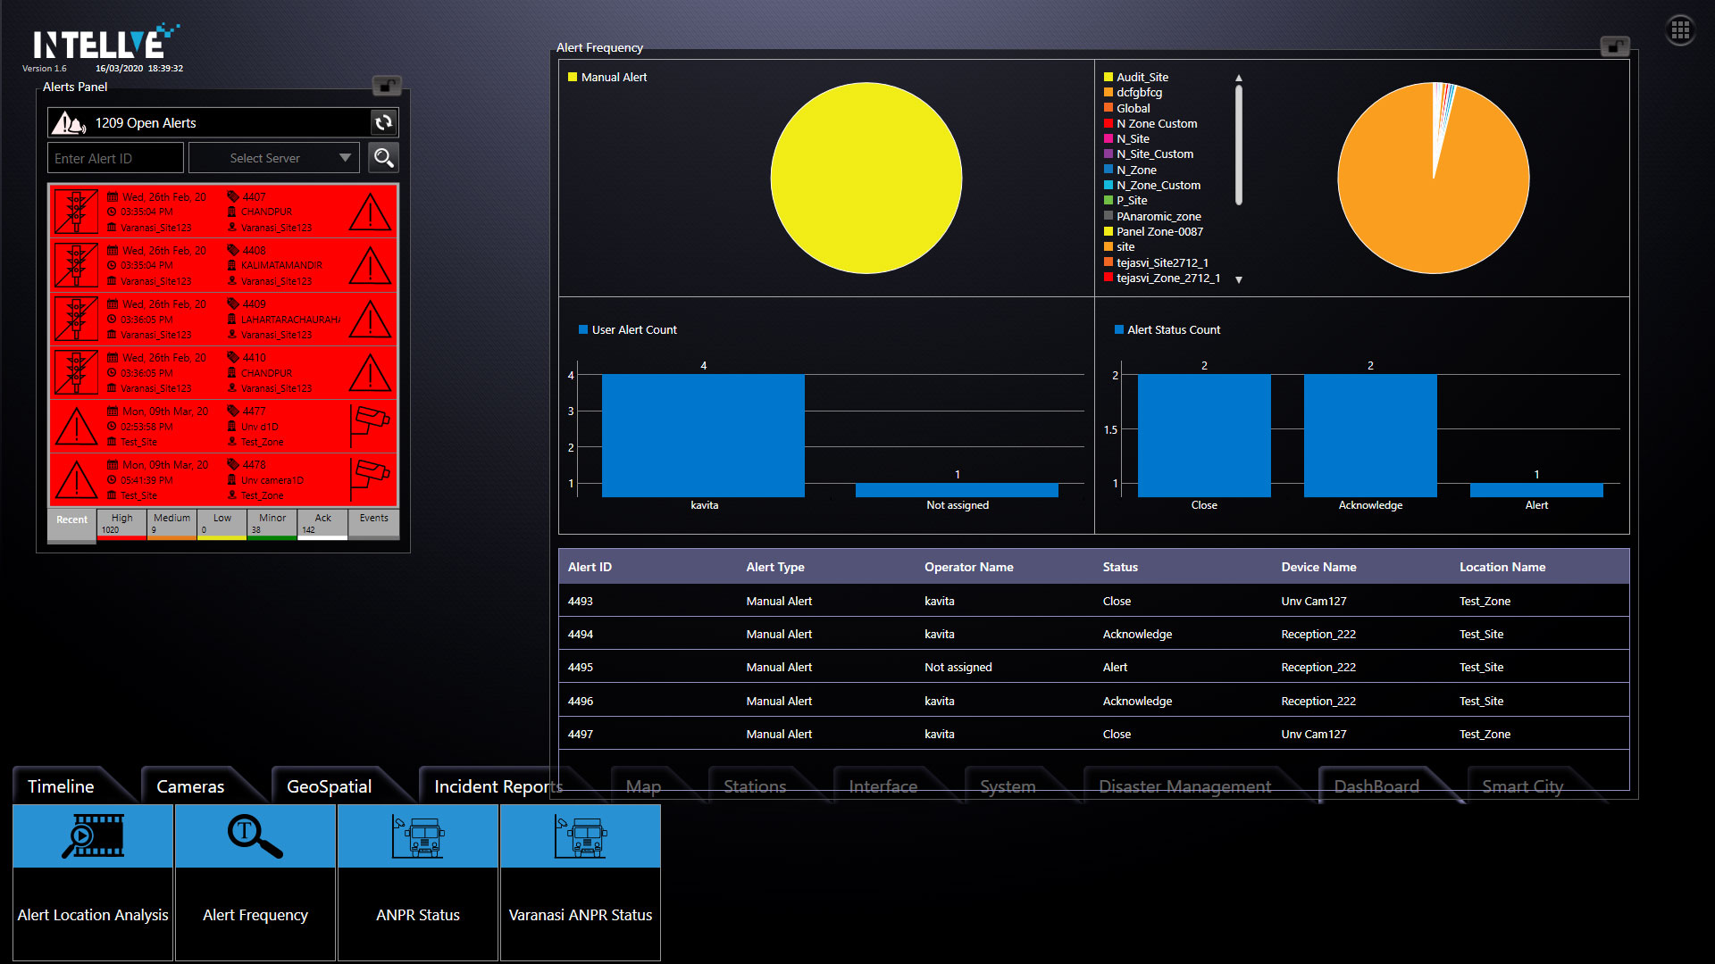Click warning triangle on left of alert 4477
The width and height of the screenshot is (1715, 964).
pyautogui.click(x=77, y=427)
